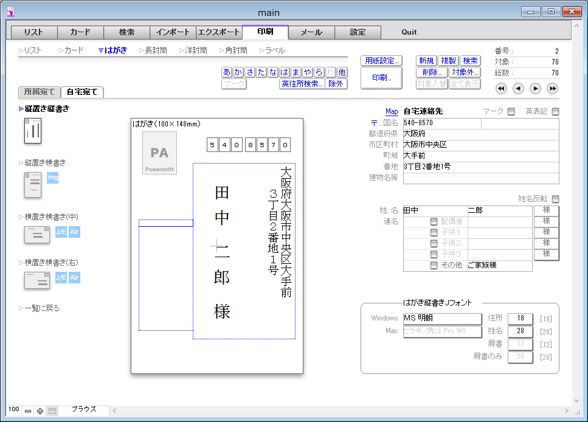Jump to the last record button
Screen dimensions: 588x422
[x=552, y=89]
